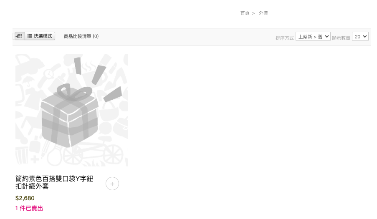Expand the 顯示數量 count dropdown

(360, 37)
